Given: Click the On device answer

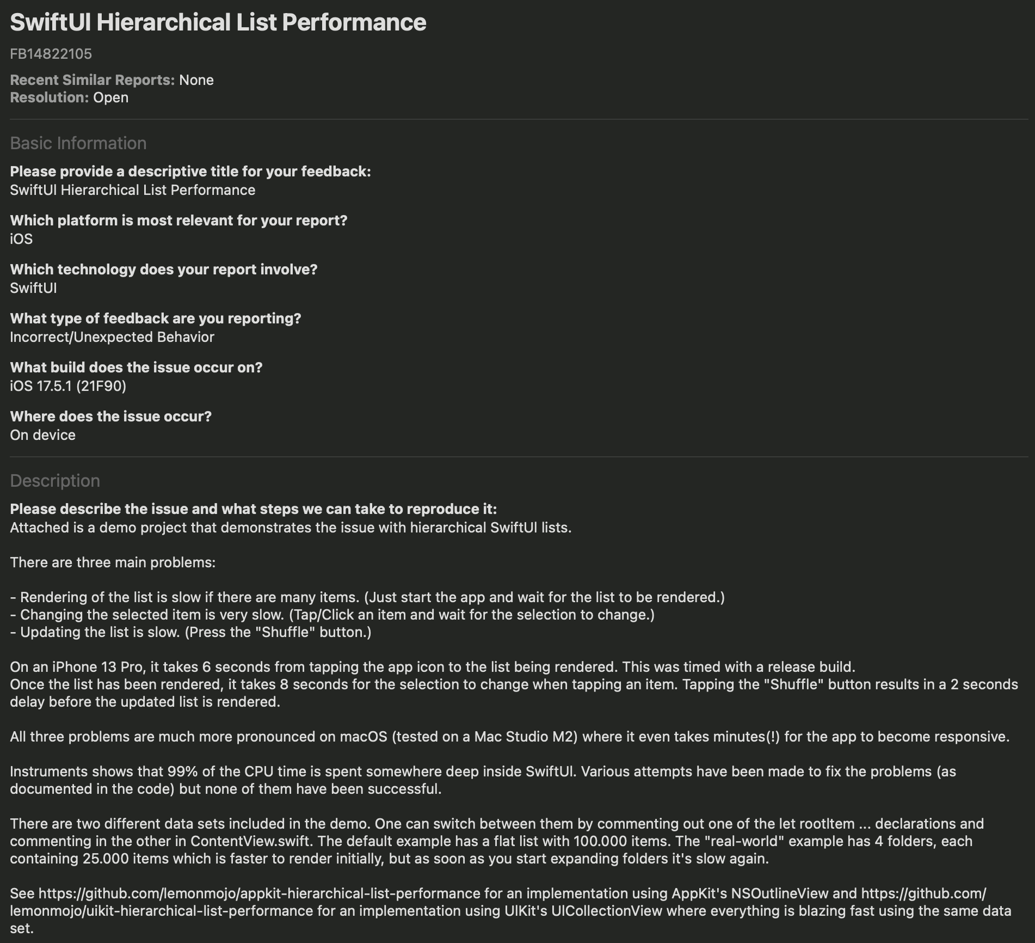Looking at the screenshot, I should click(42, 435).
